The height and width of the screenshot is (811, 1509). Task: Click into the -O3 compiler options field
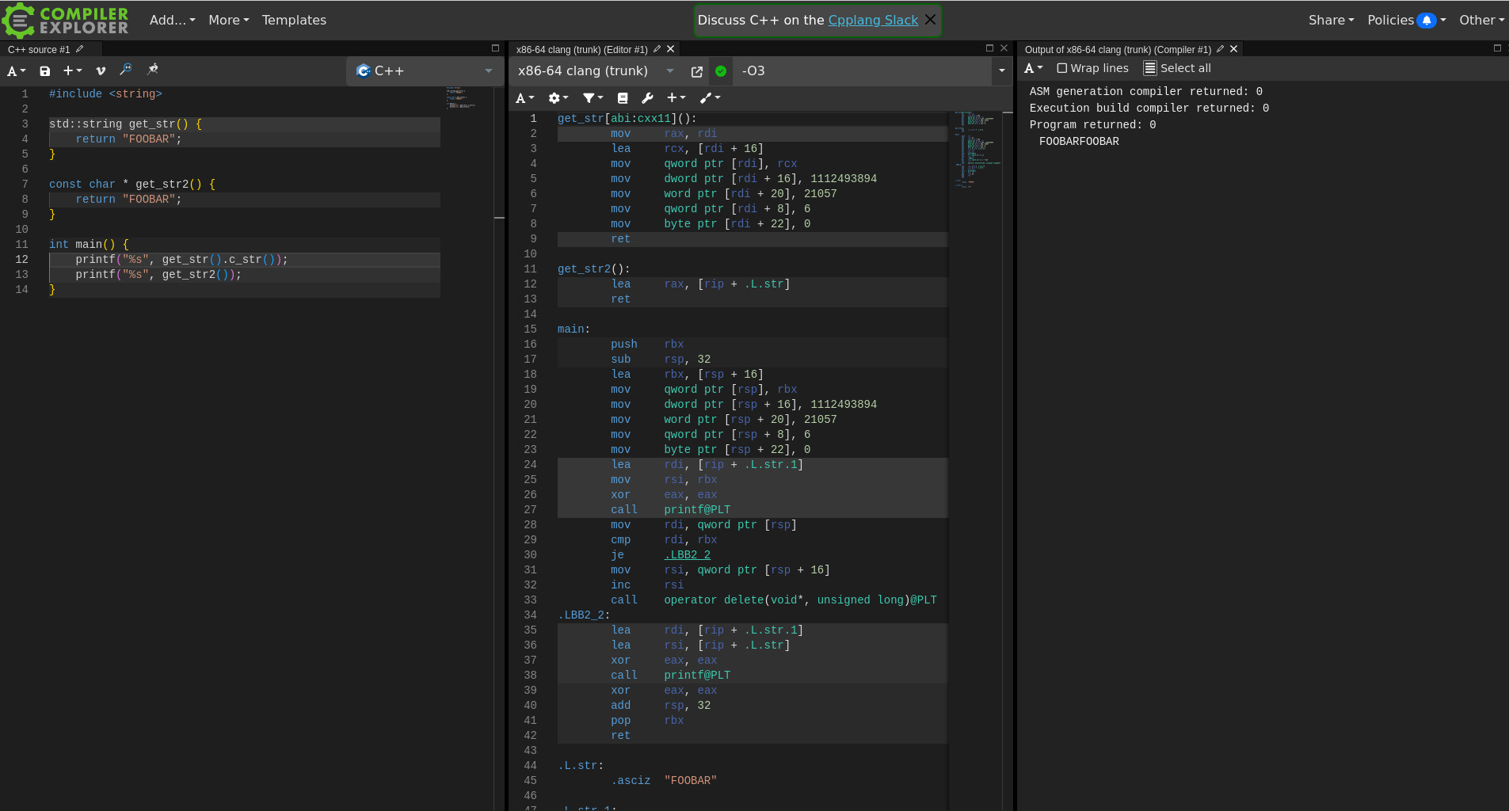[862, 71]
